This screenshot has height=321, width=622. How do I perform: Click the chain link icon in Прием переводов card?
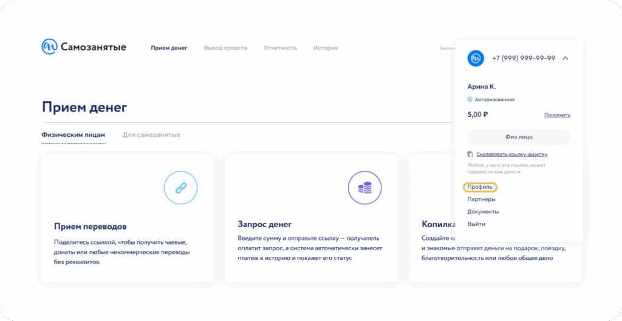pos(181,188)
